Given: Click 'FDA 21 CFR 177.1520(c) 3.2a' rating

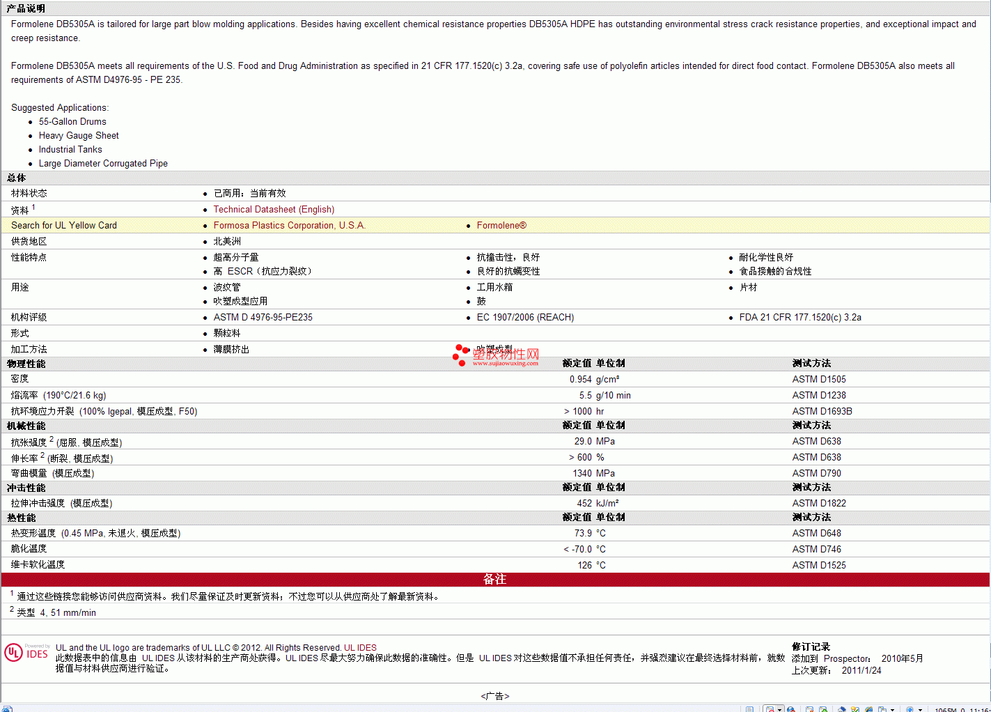Looking at the screenshot, I should coord(800,318).
